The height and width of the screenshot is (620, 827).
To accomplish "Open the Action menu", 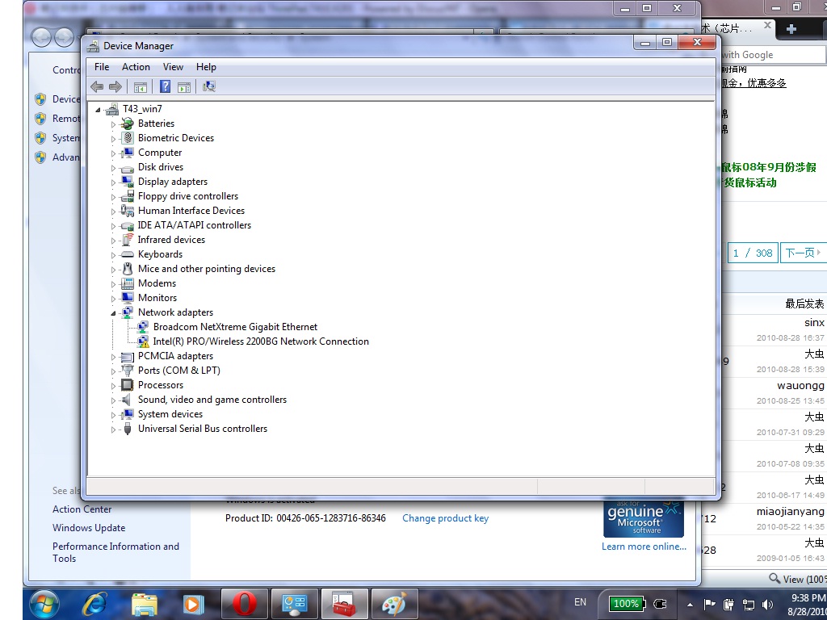I will tap(136, 67).
